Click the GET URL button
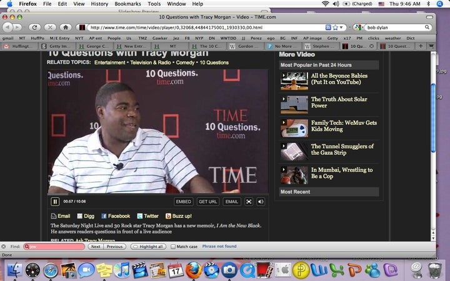Viewport: 450px width, 281px height. click(x=207, y=202)
